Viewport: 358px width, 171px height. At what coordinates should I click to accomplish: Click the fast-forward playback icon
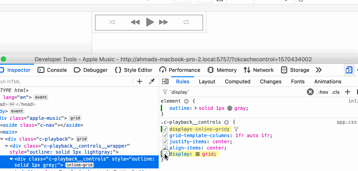tap(163, 22)
